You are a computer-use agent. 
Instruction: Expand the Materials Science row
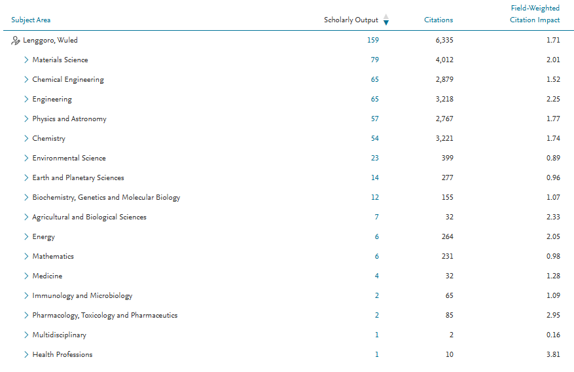point(26,60)
